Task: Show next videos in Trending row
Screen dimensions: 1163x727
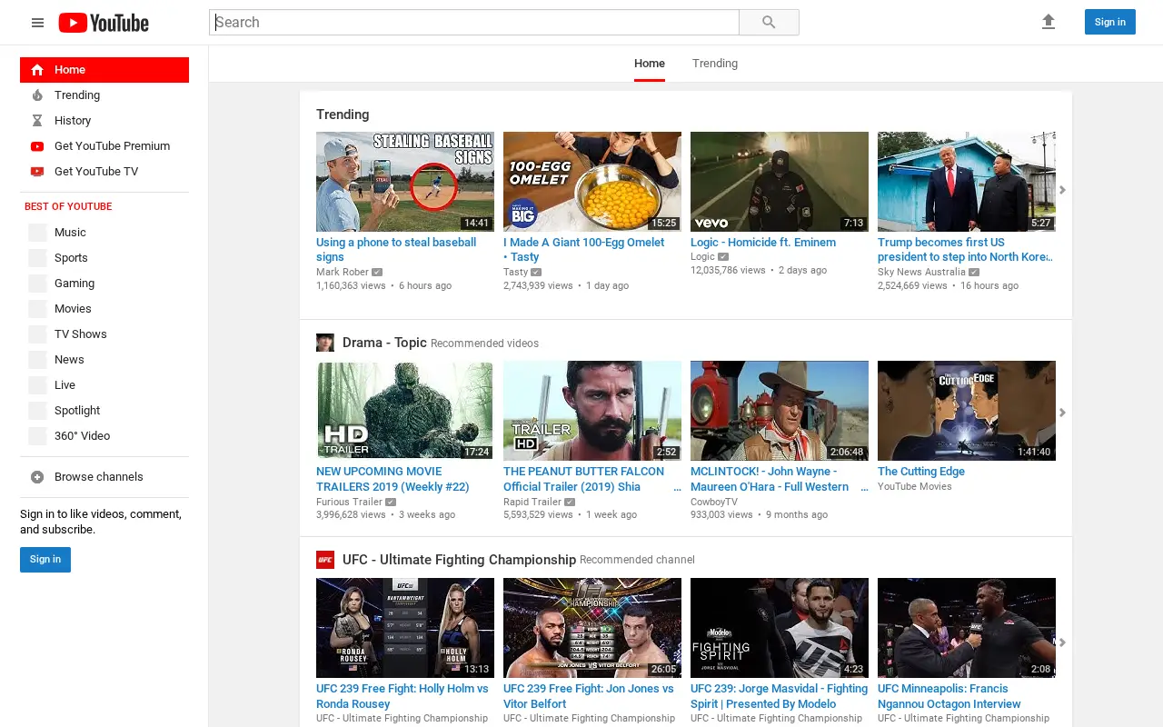Action: point(1062,190)
